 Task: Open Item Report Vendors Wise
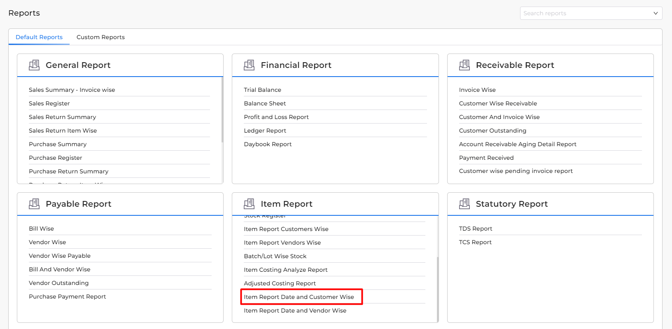(282, 243)
